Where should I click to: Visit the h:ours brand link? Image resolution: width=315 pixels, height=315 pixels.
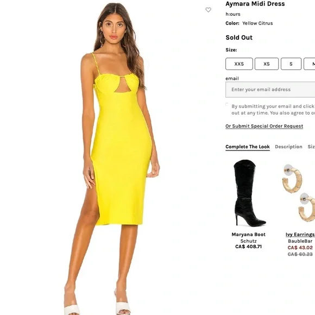point(233,14)
